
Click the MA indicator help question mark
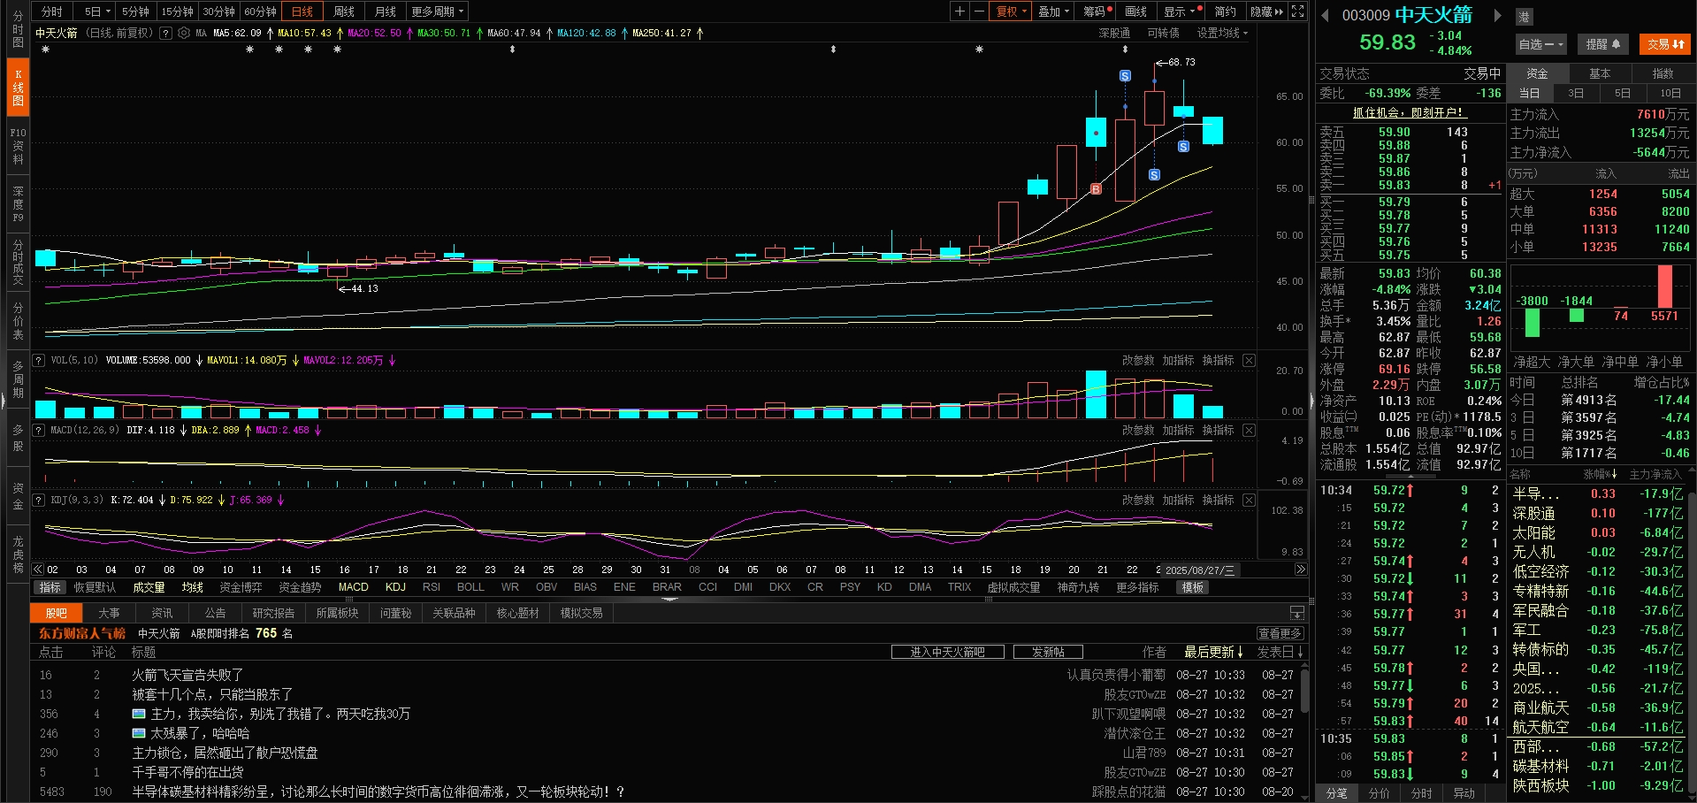(x=165, y=33)
